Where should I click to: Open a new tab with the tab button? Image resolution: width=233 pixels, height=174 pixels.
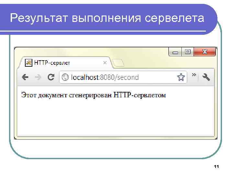tap(118, 63)
